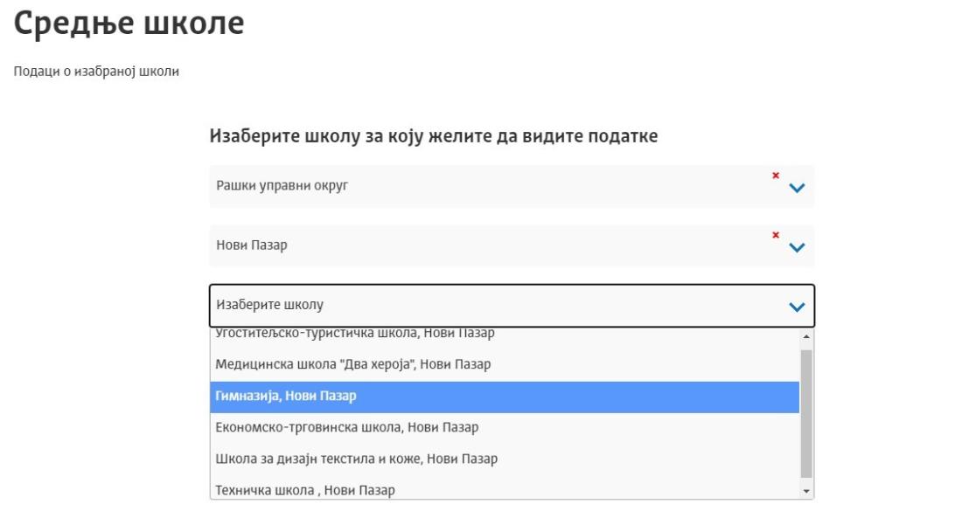Choose Техничка школа, Нови Пазар option
Viewport: 962px width, 511px height.
coord(505,490)
